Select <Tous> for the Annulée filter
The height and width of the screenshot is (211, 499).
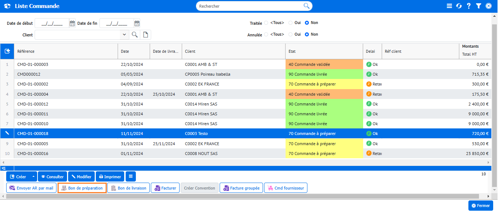[x=266, y=35]
